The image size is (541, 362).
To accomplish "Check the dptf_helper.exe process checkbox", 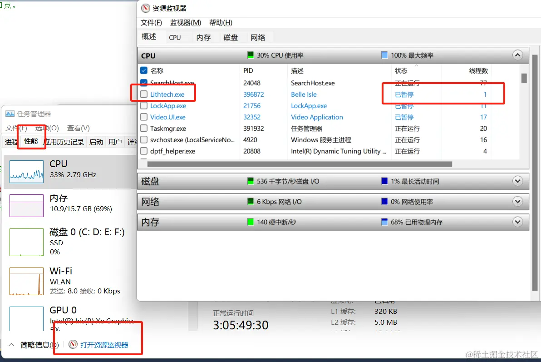I will click(x=144, y=151).
